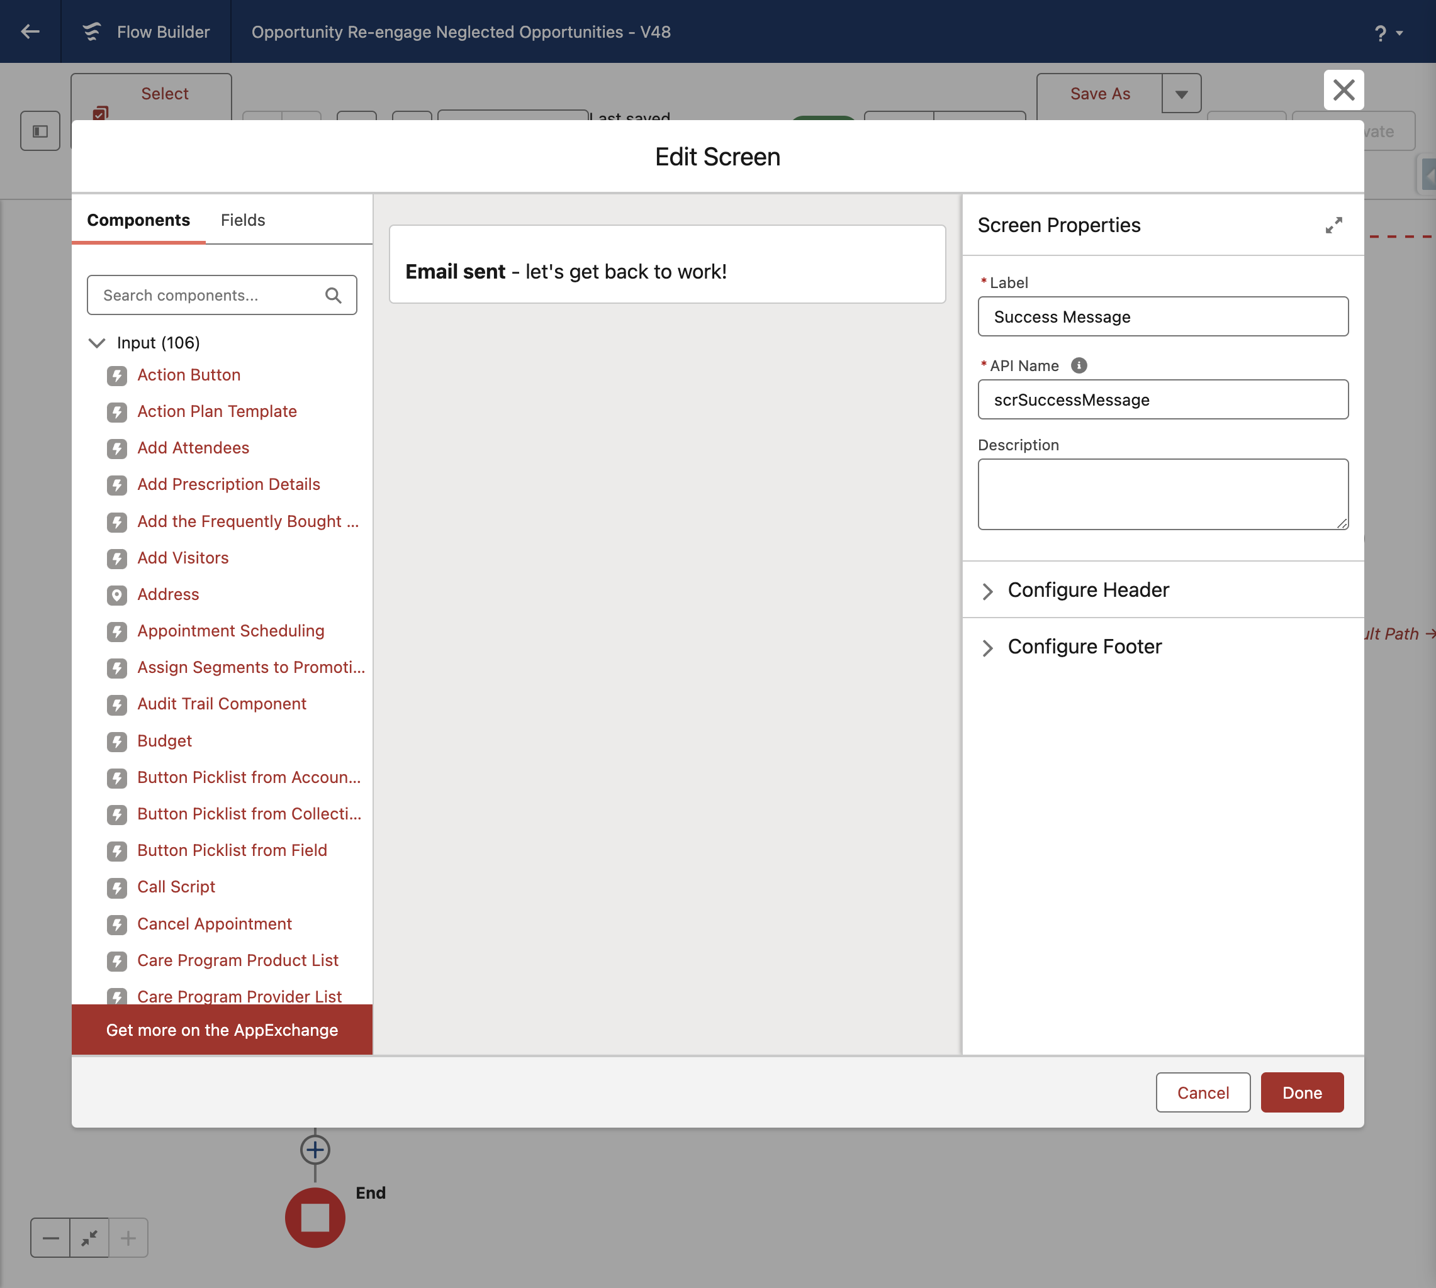Click the fit-to-view zoom icon

(x=89, y=1238)
